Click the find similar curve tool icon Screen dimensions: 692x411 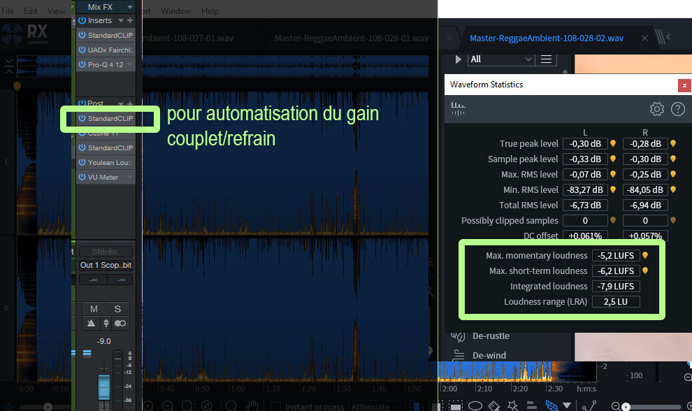(589, 405)
